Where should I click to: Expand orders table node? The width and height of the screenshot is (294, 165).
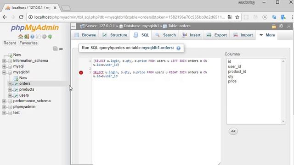(x=10, y=84)
